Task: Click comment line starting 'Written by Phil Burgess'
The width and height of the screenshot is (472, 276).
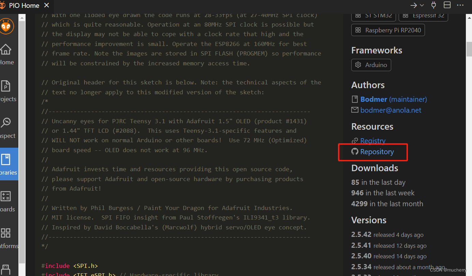Action: click(167, 208)
